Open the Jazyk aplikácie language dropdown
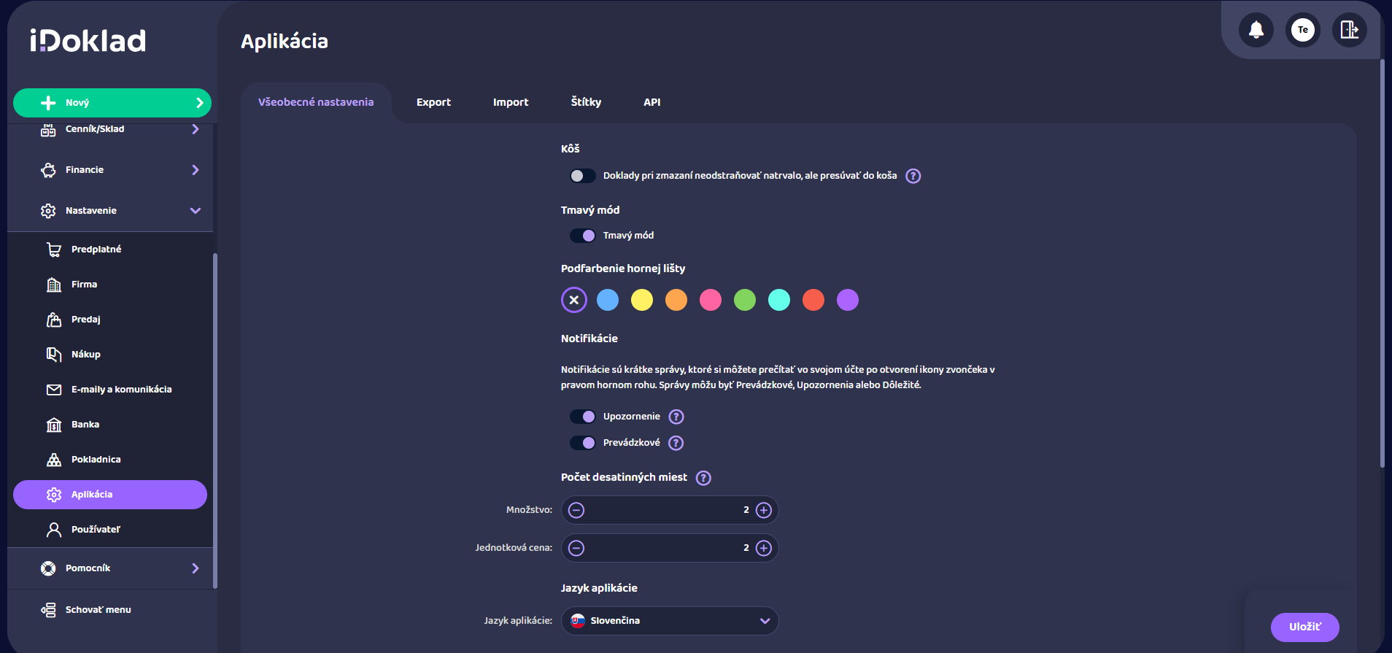1392x653 pixels. [670, 621]
